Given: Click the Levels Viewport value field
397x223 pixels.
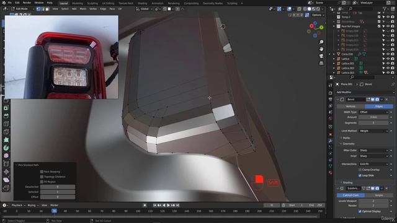Looking at the screenshot, I should click(373, 201).
